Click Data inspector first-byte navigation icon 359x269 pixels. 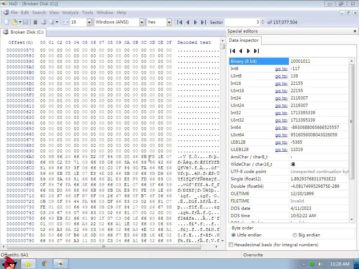tap(233, 51)
